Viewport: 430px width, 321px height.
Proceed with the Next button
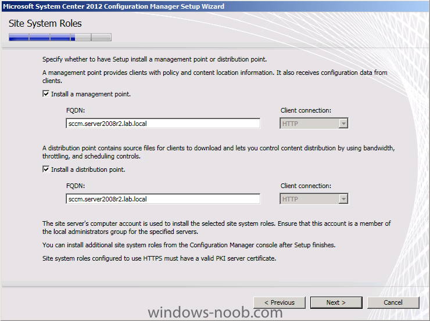coord(336,302)
